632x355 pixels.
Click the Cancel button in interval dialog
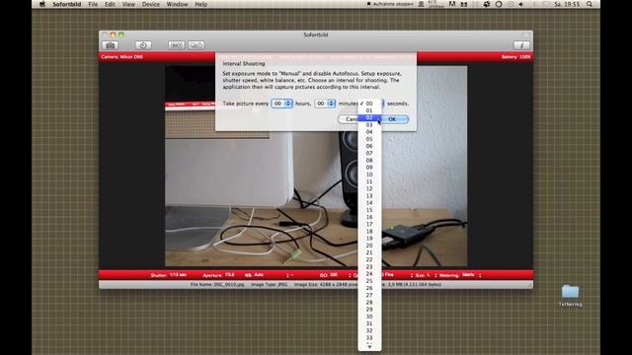pyautogui.click(x=349, y=119)
